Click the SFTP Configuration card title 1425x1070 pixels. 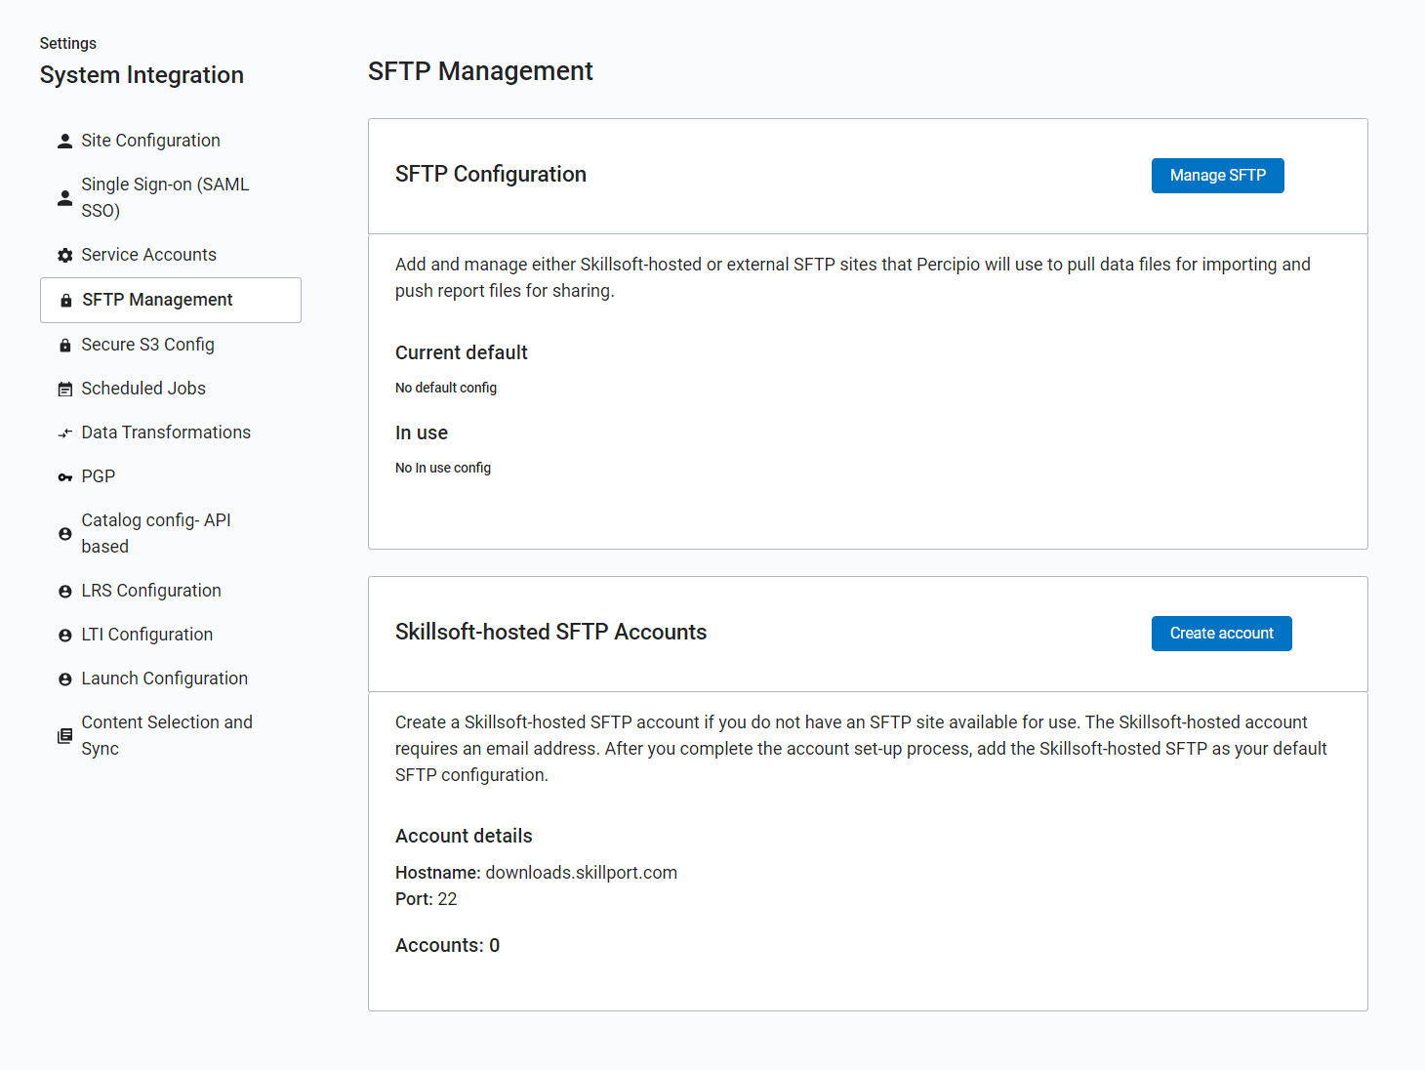click(x=491, y=174)
